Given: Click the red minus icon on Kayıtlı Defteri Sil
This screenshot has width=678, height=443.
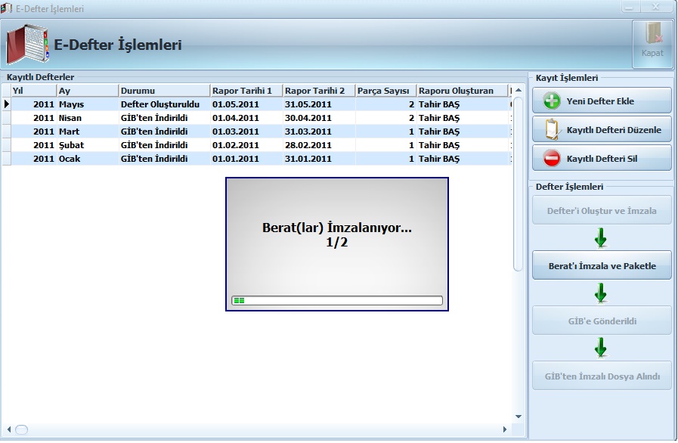Looking at the screenshot, I should 552,159.
